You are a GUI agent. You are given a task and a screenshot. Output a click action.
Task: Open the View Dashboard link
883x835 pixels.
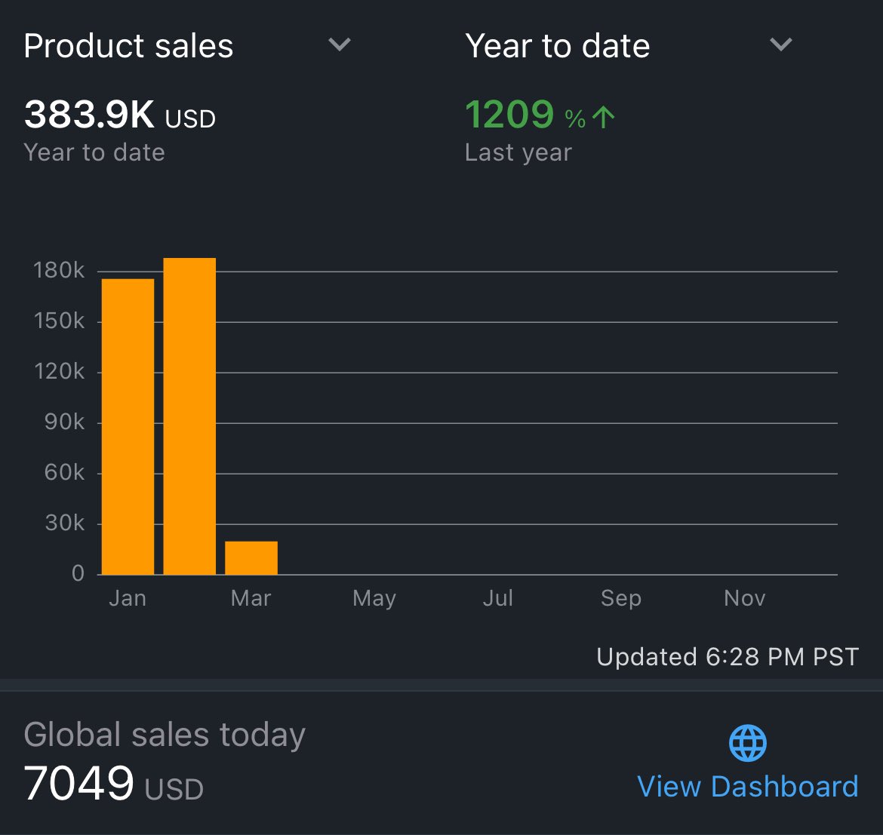click(x=747, y=787)
